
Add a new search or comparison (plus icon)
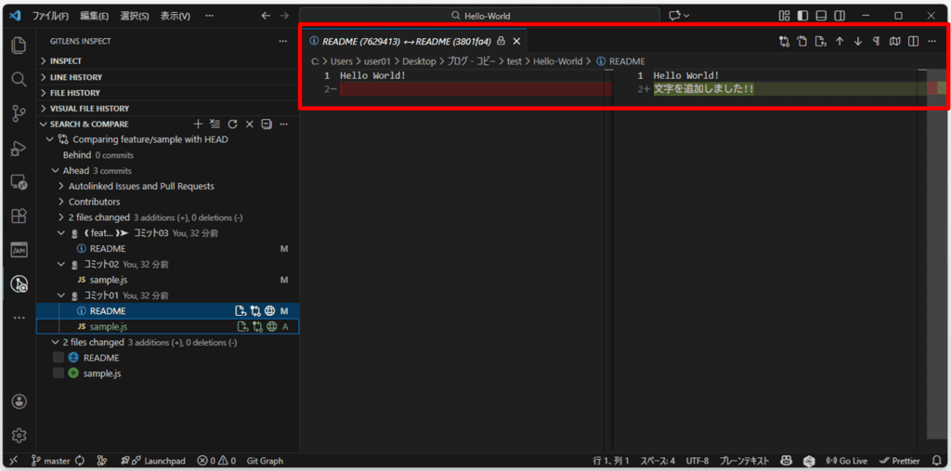click(198, 124)
